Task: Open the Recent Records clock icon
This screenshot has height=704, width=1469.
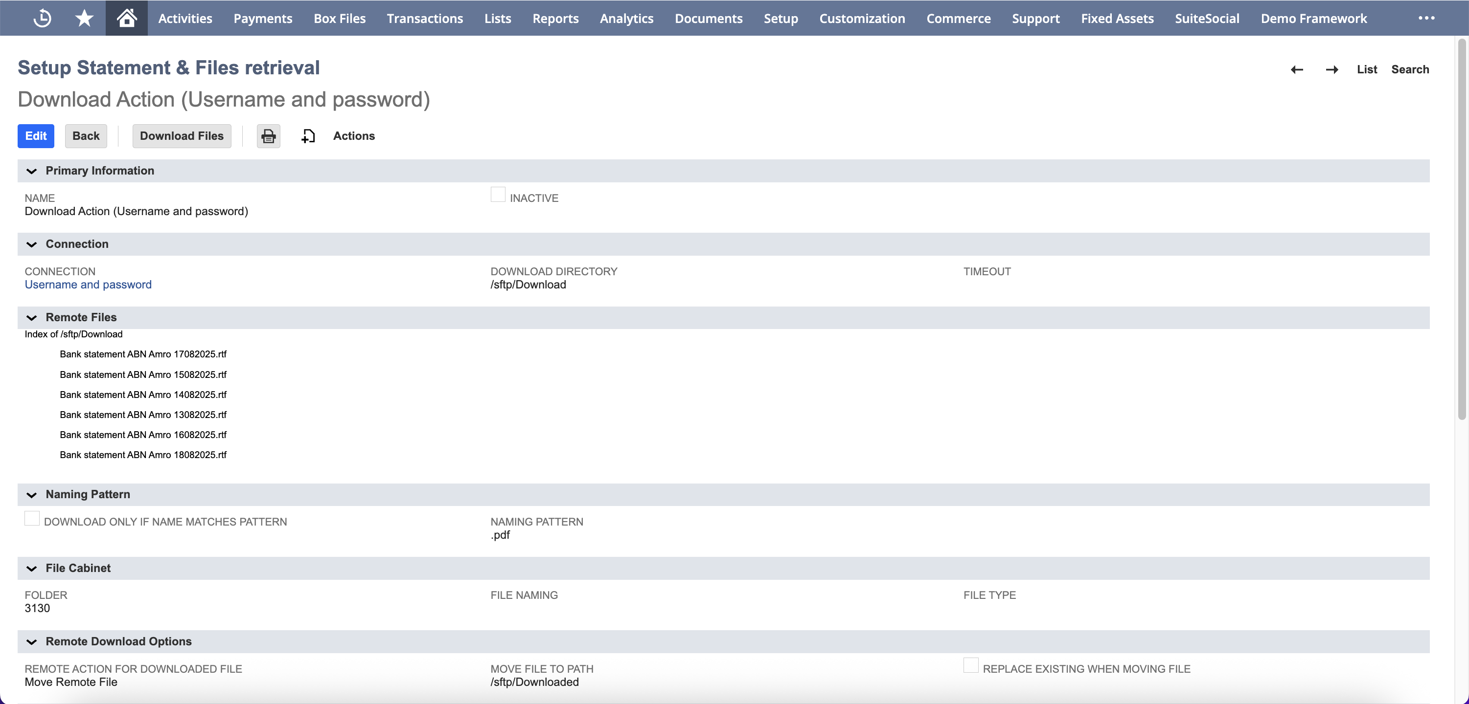Action: click(x=42, y=18)
